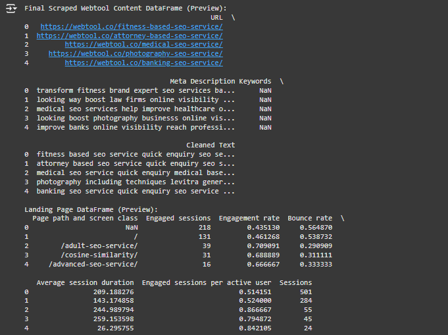Select the 'Landing Page DataFrame (Preview):' heading

[91, 209]
